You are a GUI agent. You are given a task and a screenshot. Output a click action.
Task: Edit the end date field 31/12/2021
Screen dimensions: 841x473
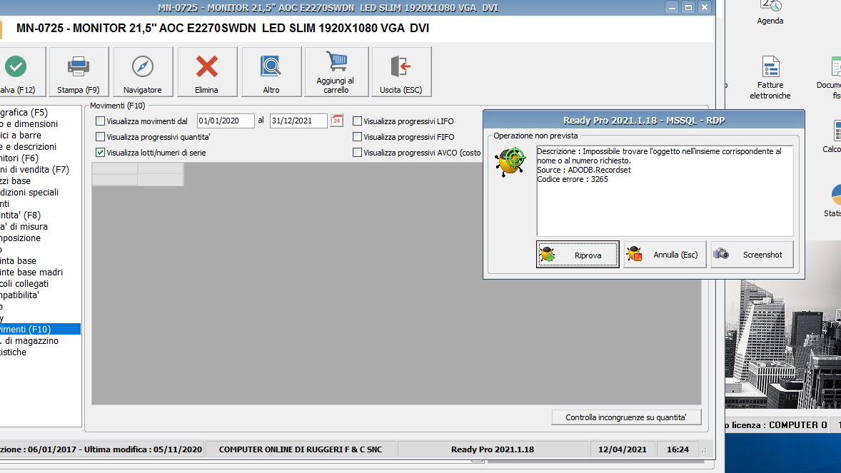[x=298, y=121]
